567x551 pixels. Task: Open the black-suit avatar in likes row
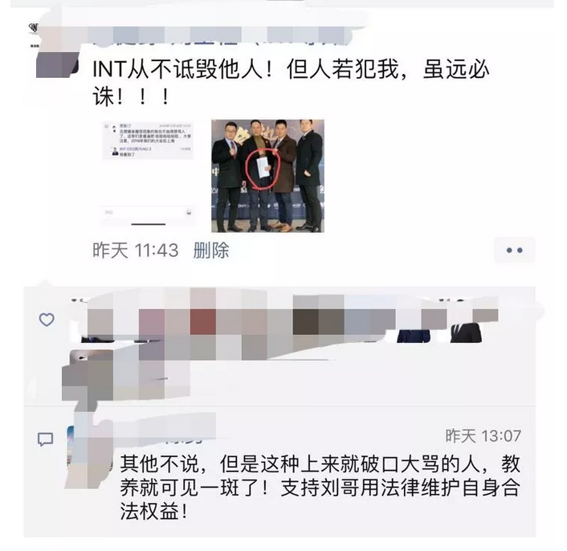[x=466, y=333]
